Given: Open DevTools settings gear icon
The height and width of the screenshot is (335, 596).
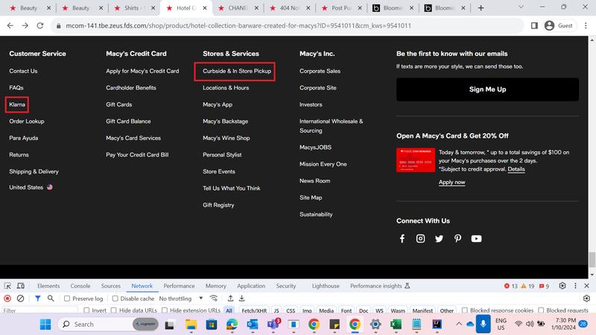Looking at the screenshot, I should [562, 286].
